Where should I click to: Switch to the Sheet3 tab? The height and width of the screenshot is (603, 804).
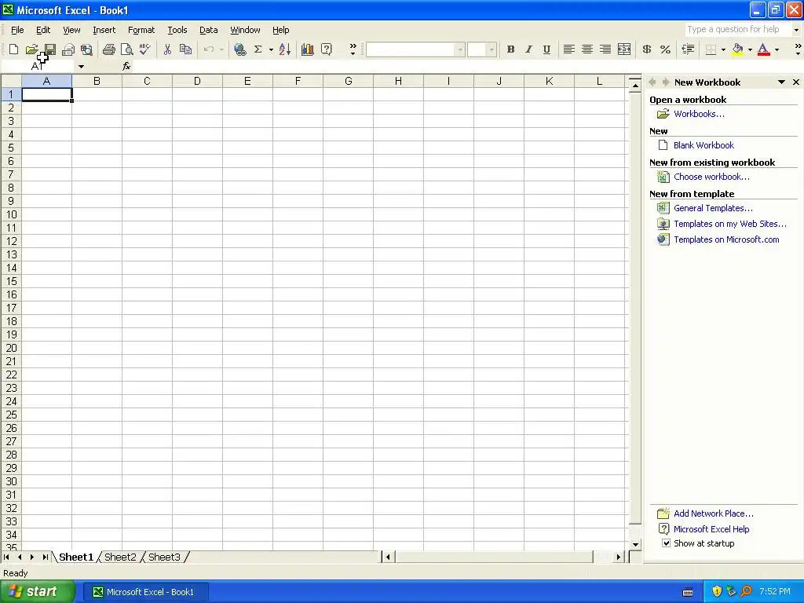[164, 557]
